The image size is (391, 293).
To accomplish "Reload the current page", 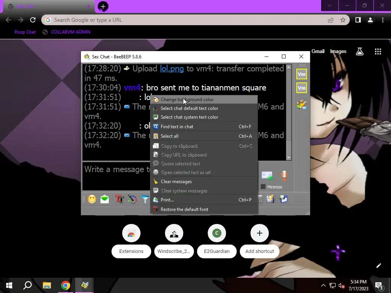I will click(33, 20).
